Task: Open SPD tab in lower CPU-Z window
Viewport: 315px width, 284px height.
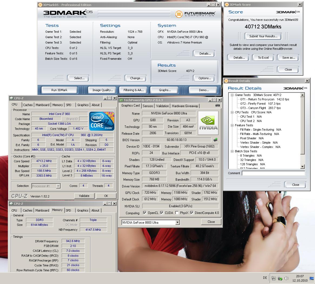Action: click(x=68, y=210)
